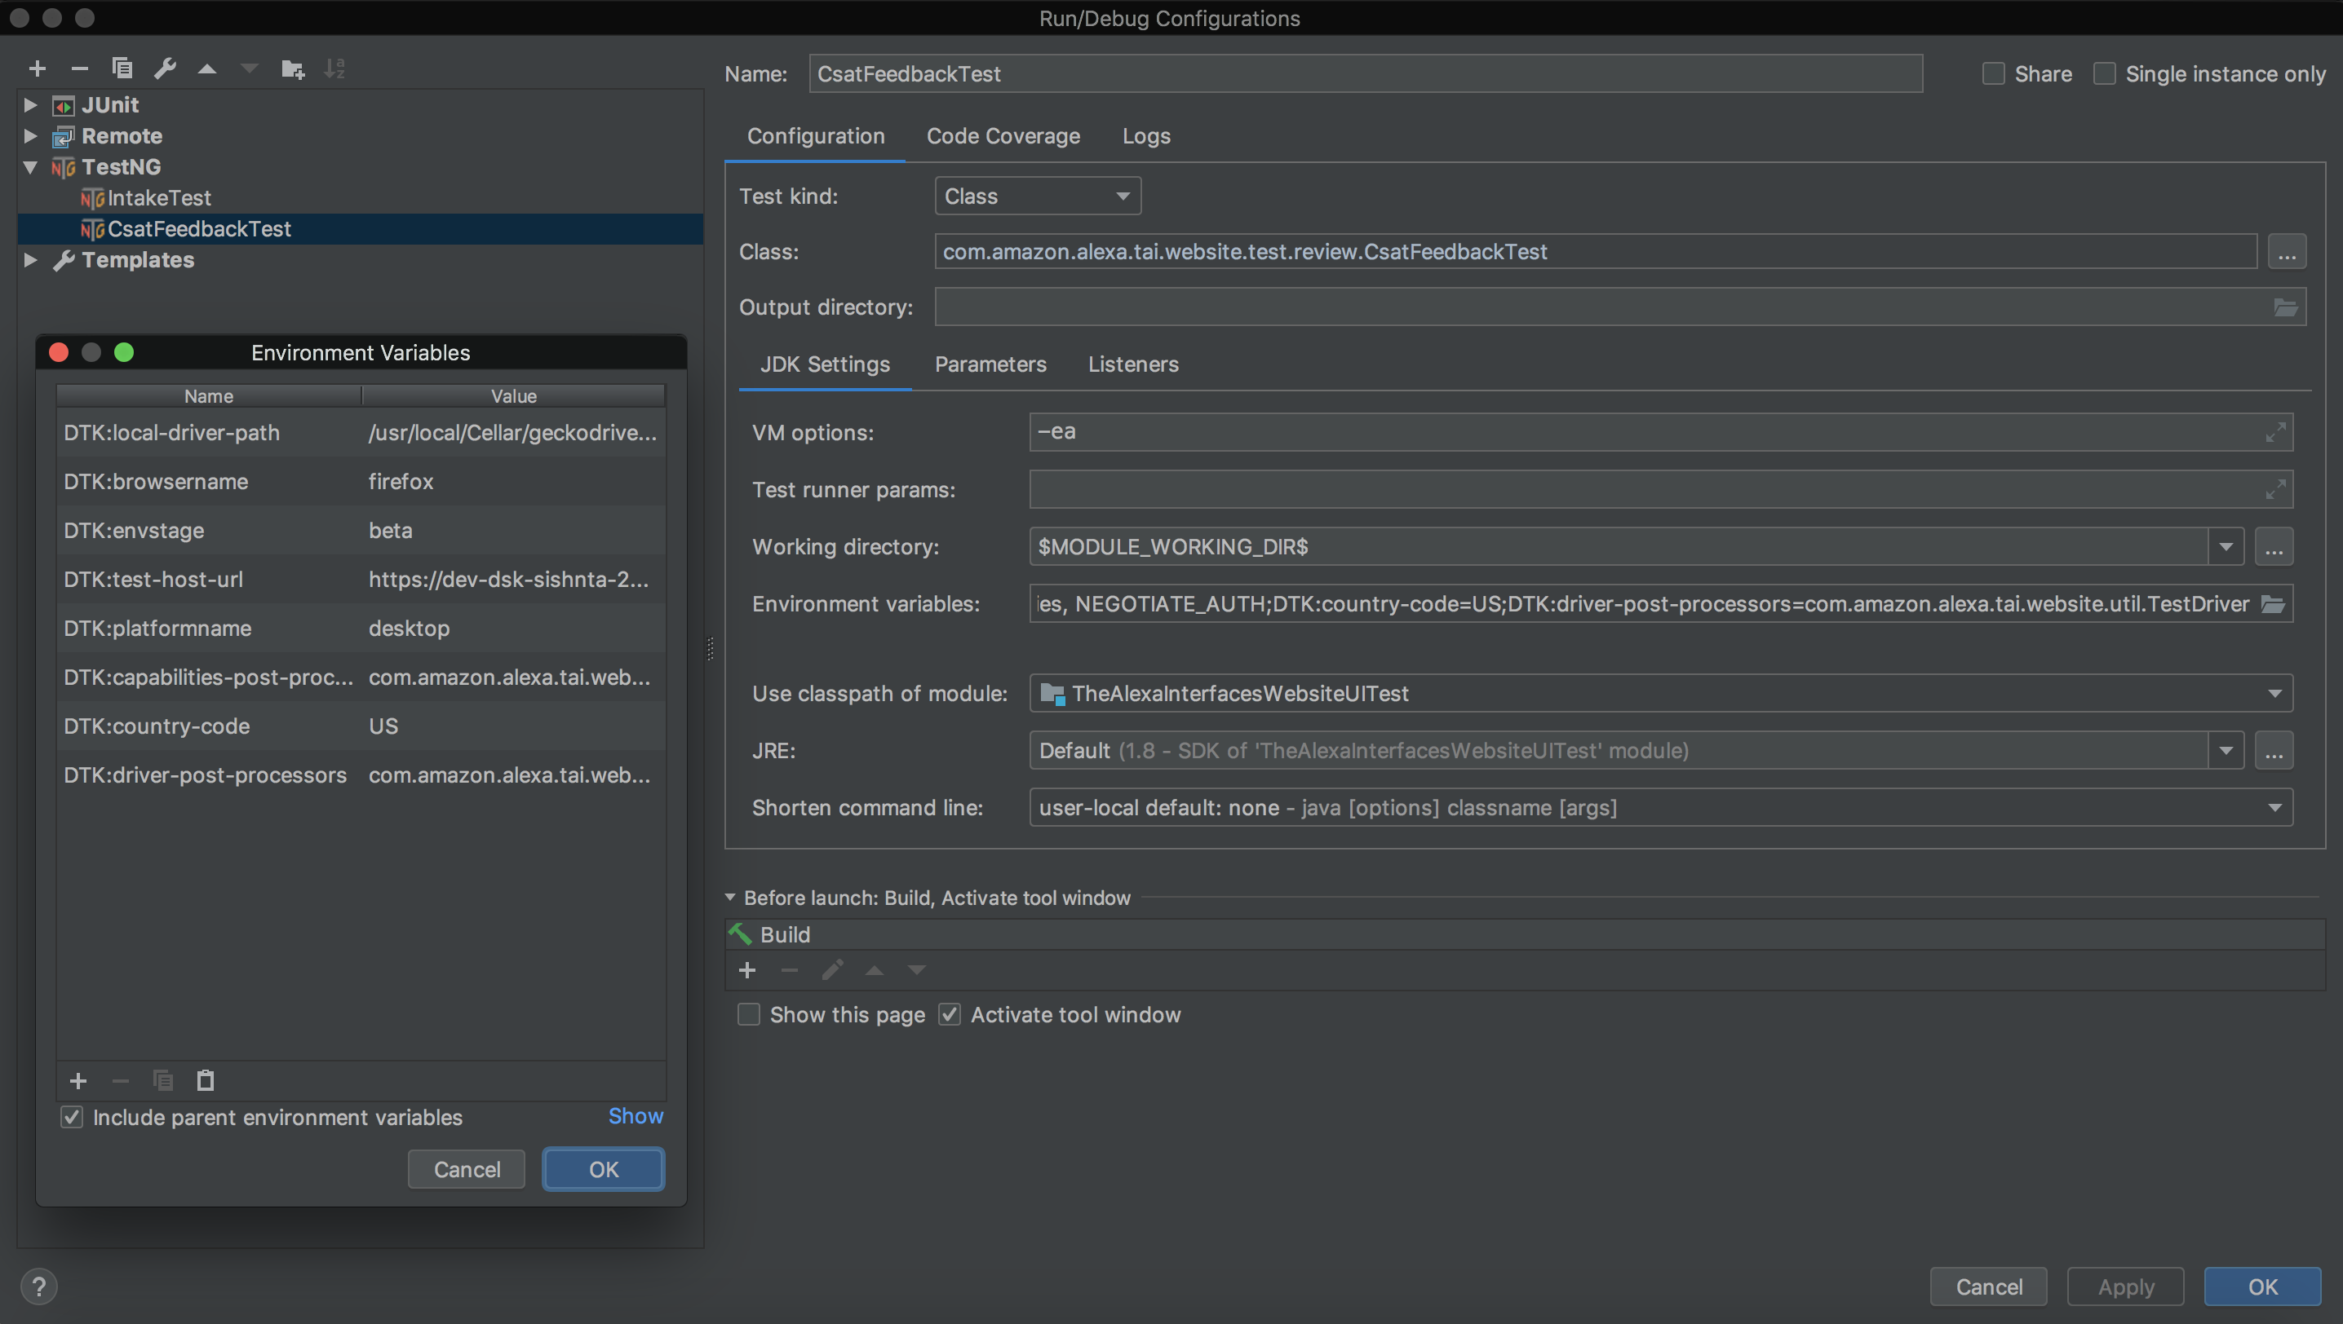Screen dimensions: 2343x1324
Task: Click VM options field with -ea
Action: (x=1660, y=433)
